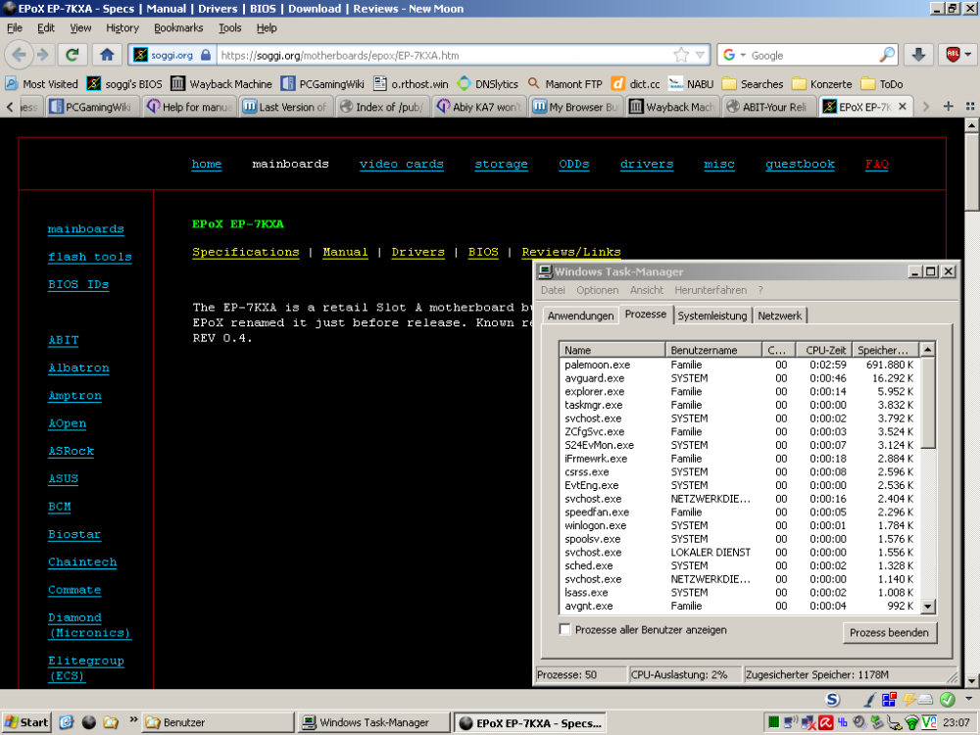Open the Mamont FTP bookmark
This screenshot has height=735, width=980.
565,83
